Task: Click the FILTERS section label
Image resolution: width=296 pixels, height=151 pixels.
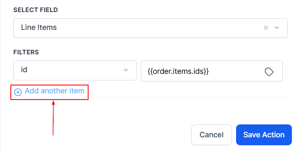Action: tap(26, 52)
